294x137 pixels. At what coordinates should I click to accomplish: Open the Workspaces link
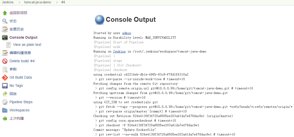[x=20, y=110]
